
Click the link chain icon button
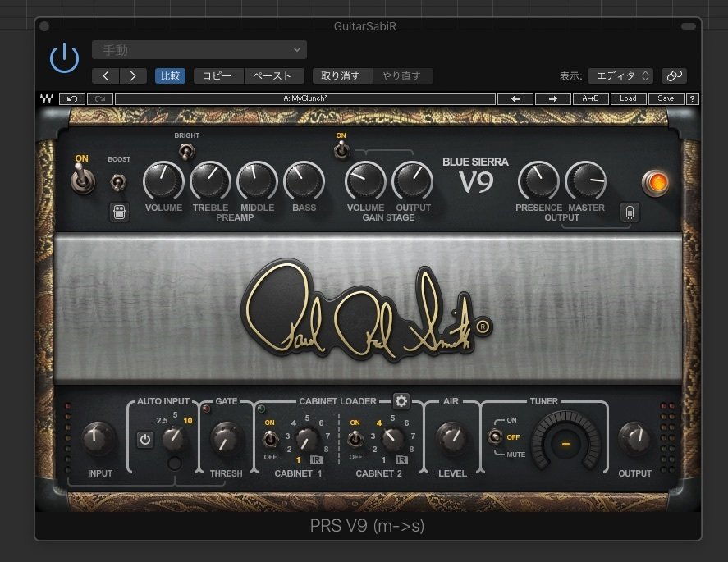pos(674,75)
